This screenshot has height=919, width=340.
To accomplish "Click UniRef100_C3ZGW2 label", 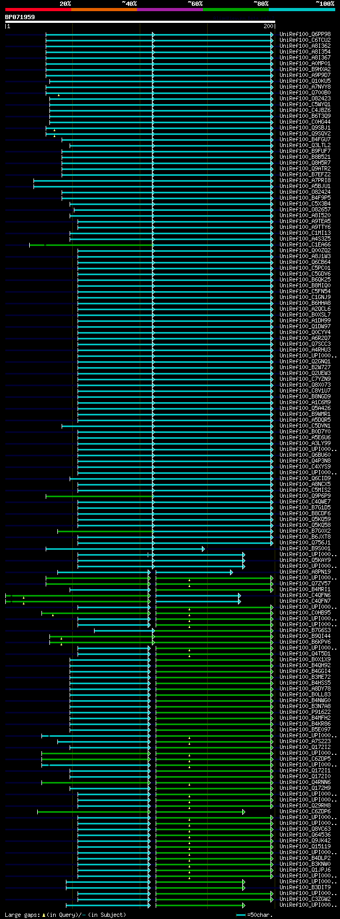I will tap(305, 899).
